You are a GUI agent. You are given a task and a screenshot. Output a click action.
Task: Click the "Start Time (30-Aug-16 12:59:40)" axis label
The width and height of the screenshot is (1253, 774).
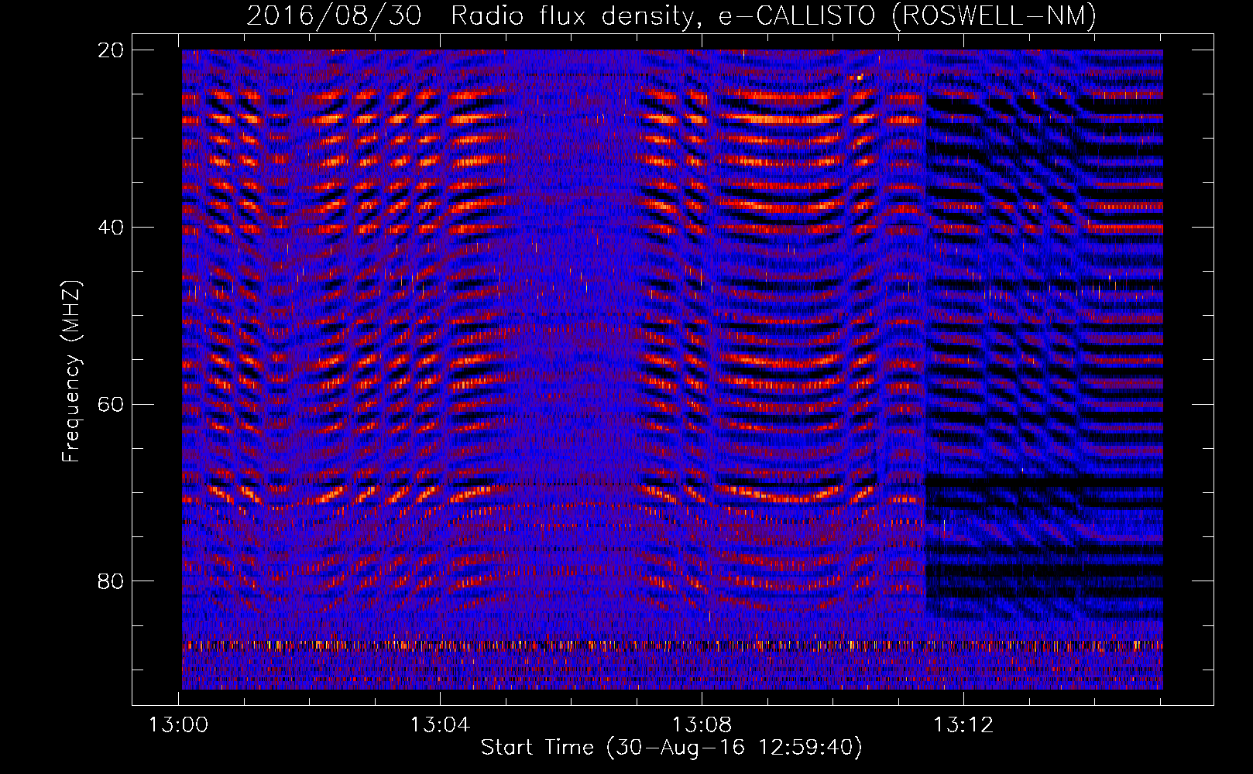click(x=671, y=748)
